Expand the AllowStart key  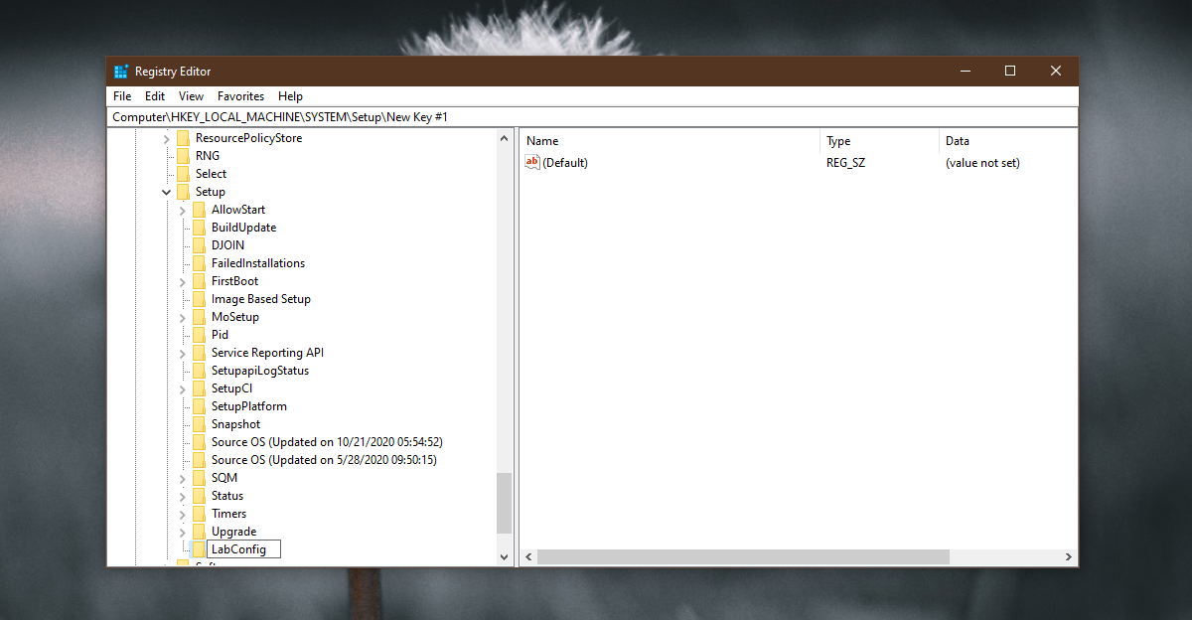(183, 210)
